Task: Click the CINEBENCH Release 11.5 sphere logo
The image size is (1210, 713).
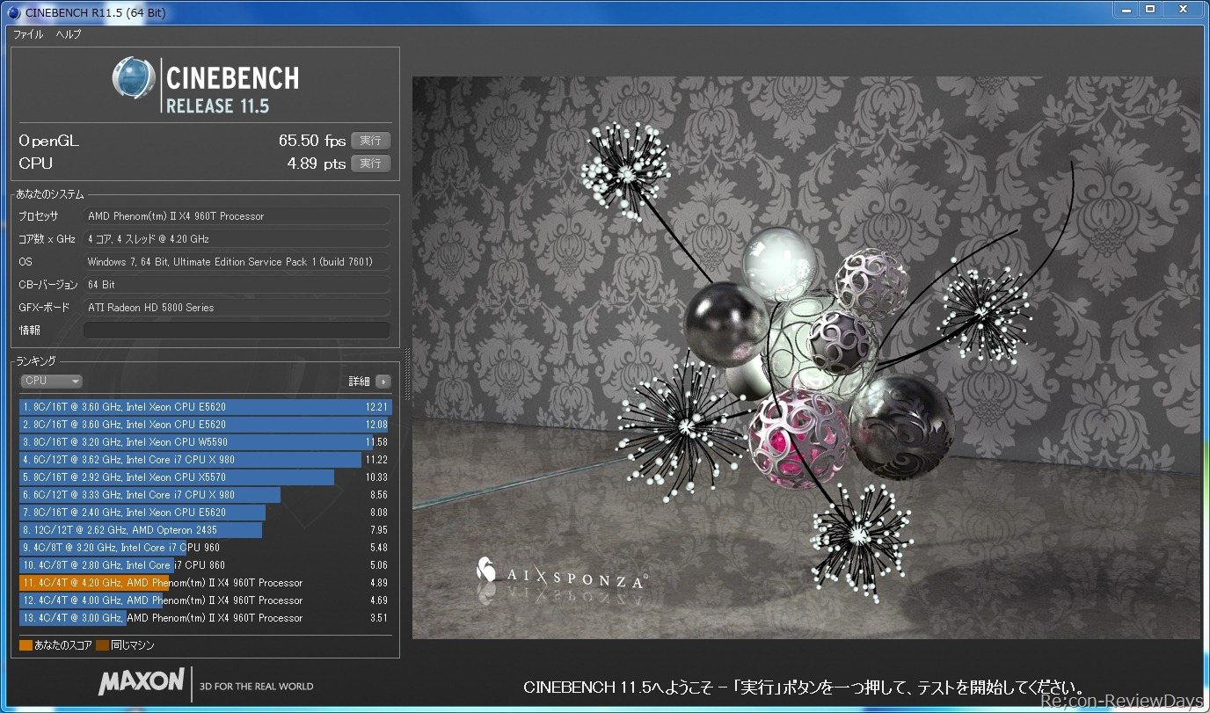Action: 134,78
